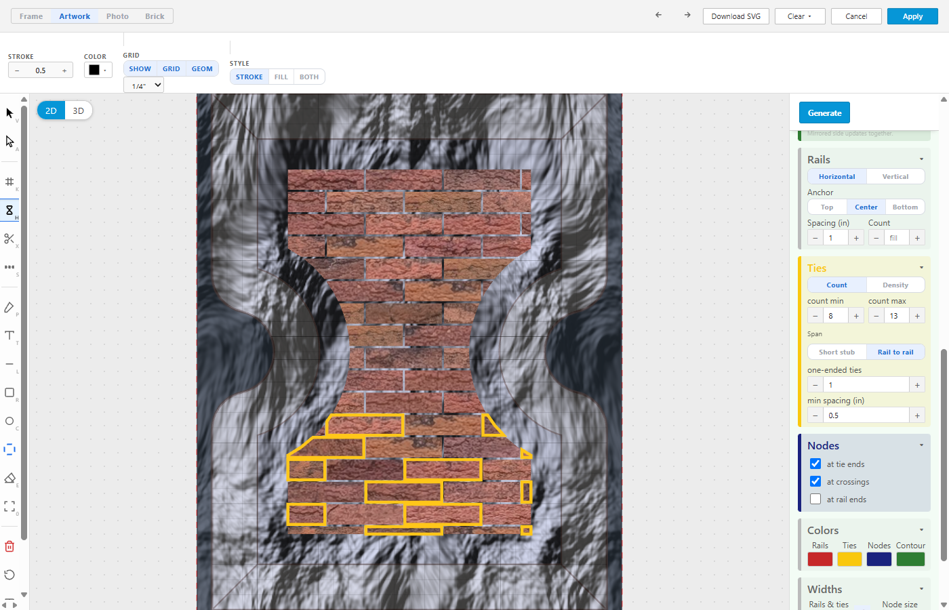Screen dimensions: 949x610
Task: Set rail orientation to Vertical
Action: click(x=895, y=177)
